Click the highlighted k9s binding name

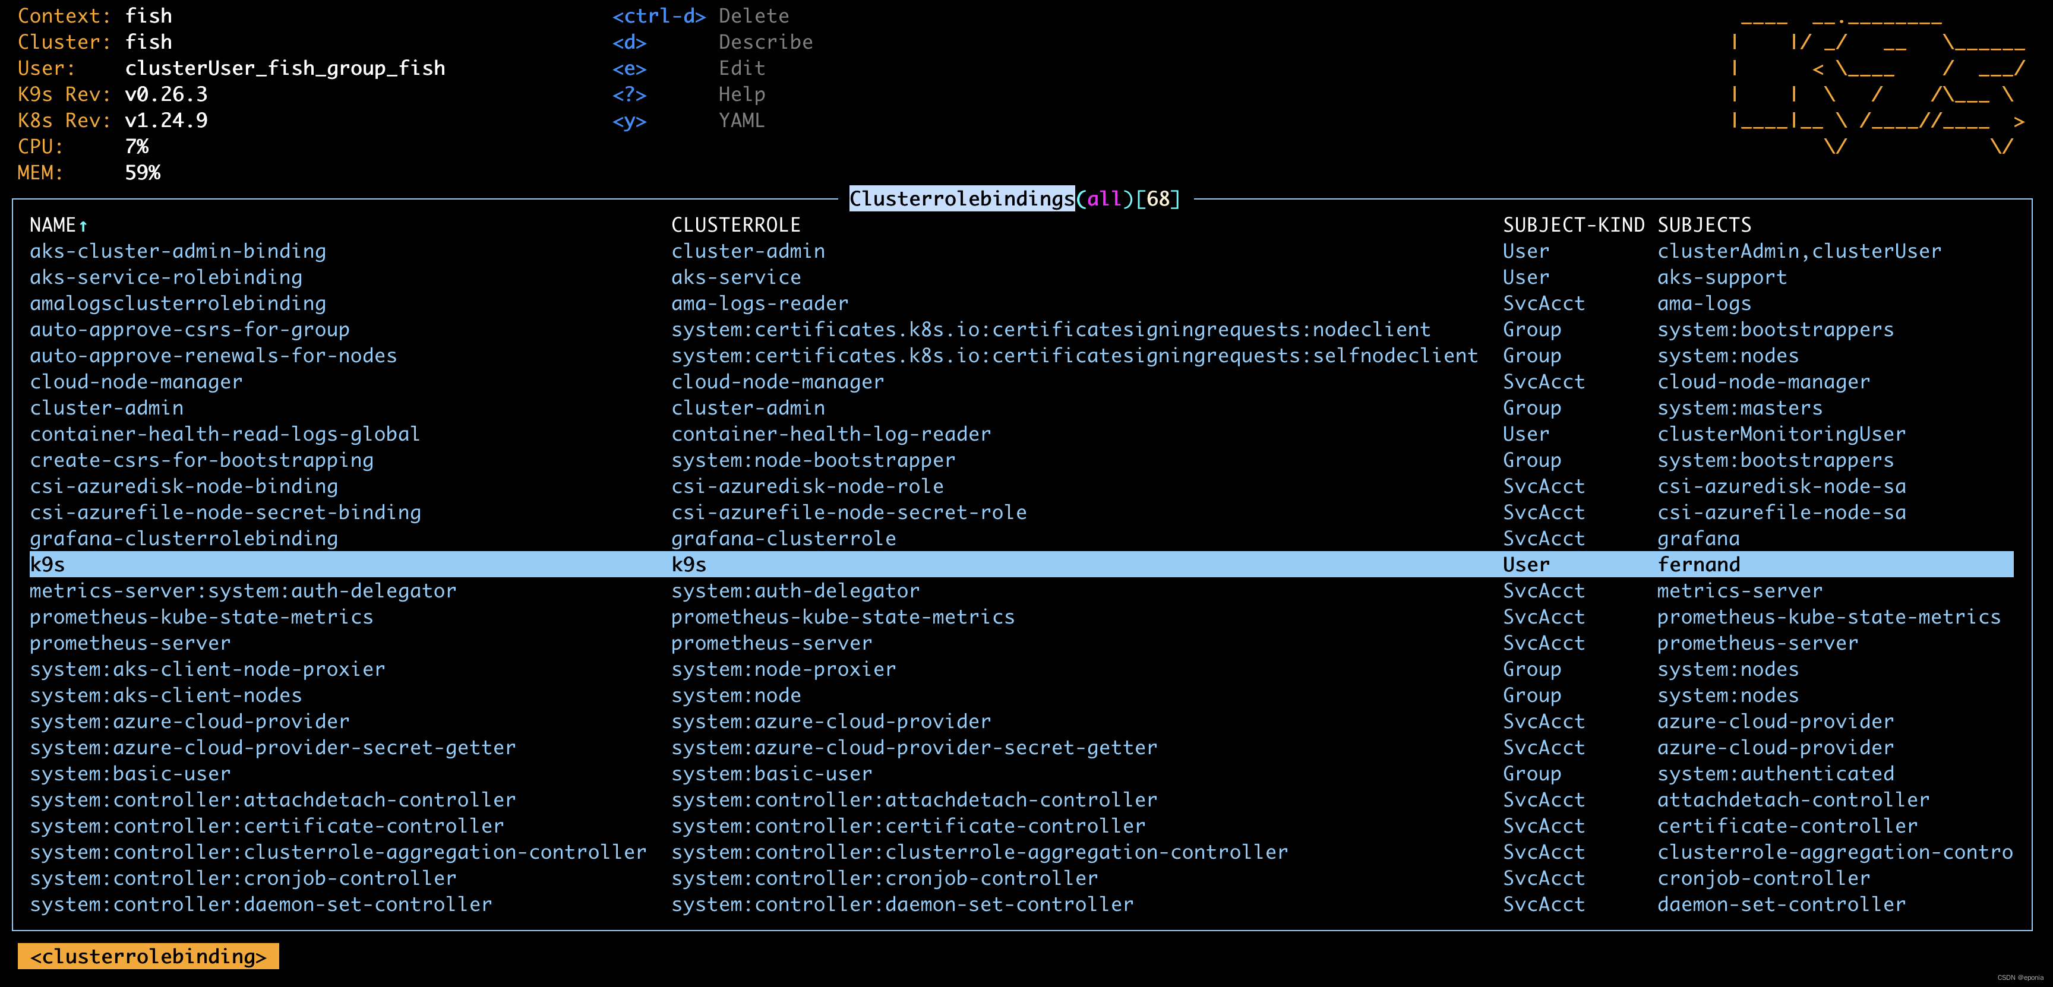coord(47,565)
